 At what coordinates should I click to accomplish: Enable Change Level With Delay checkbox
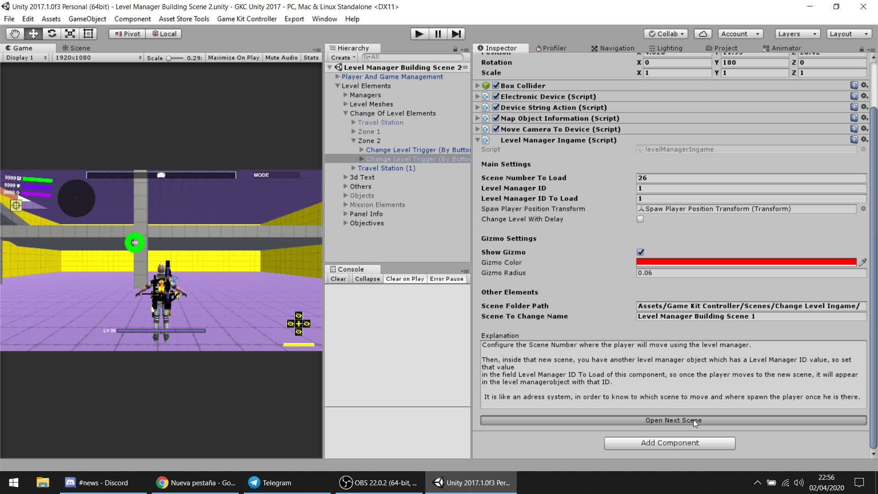pyautogui.click(x=640, y=219)
